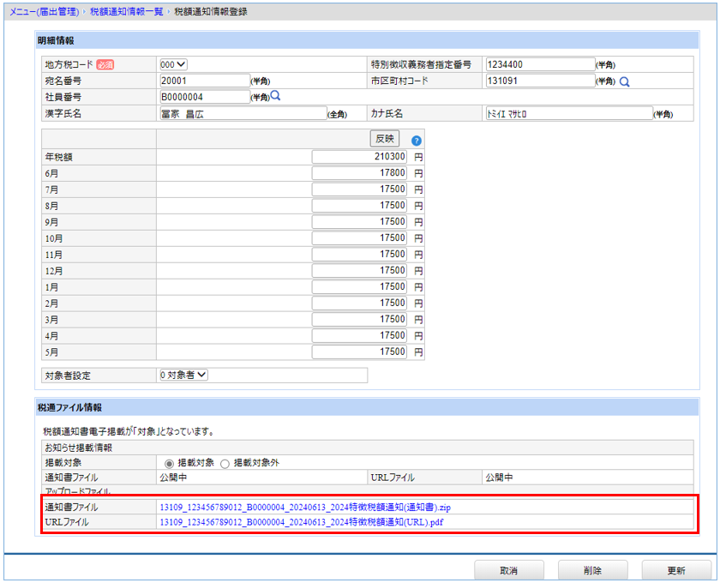Click the 11月 amount field
The width and height of the screenshot is (720, 583).
[x=359, y=255]
